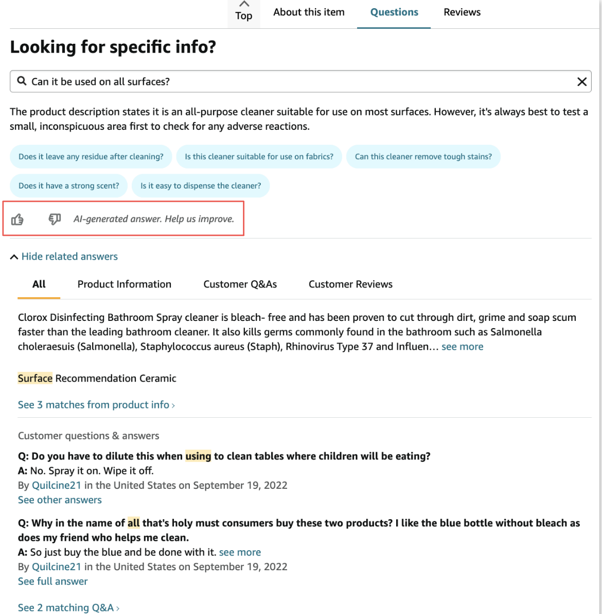Image resolution: width=602 pixels, height=614 pixels.
Task: Select the Customer Q&As tab
Action: (x=240, y=284)
